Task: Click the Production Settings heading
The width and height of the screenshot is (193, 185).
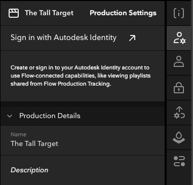Action: click(123, 13)
